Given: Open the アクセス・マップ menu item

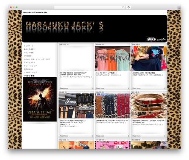Looking at the screenshot, I should 30,73.
